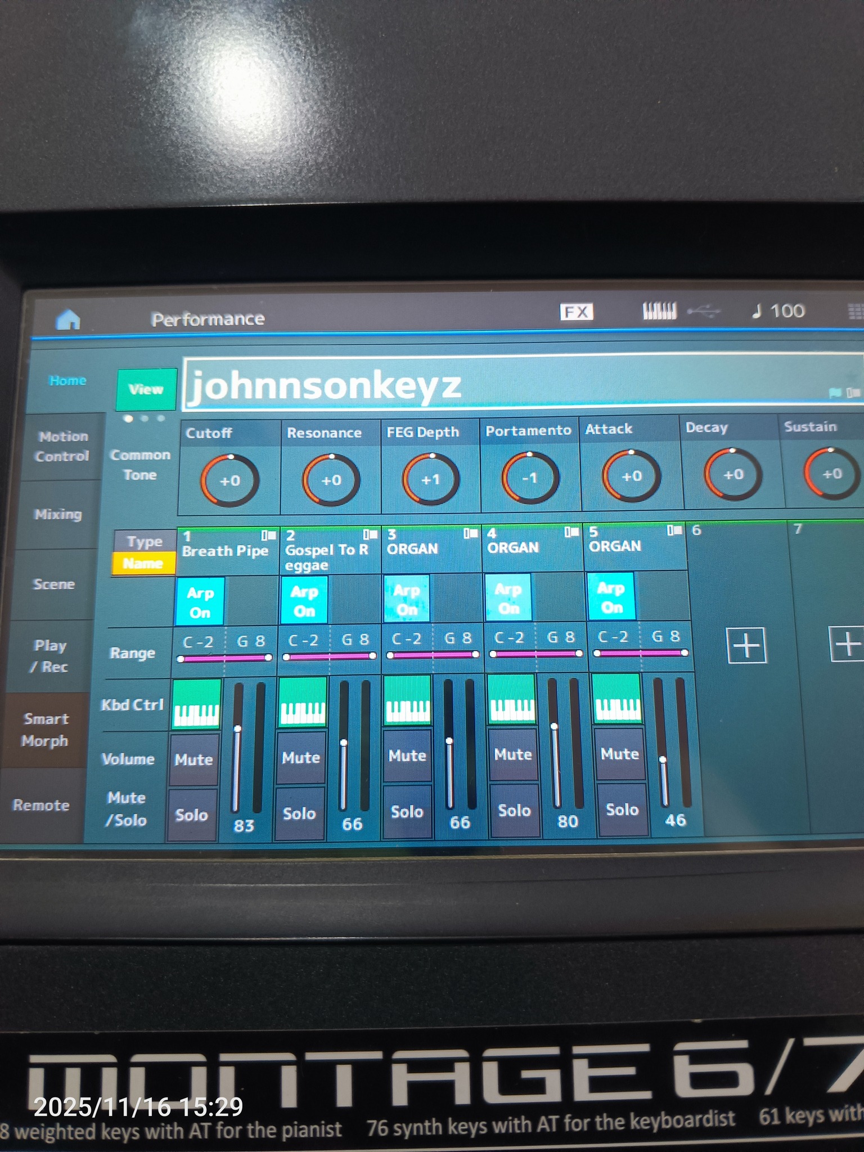The height and width of the screenshot is (1152, 864).
Task: Tap the Resonance knob
Action: pos(331,480)
